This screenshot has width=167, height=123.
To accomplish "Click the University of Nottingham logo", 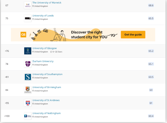I will [28, 116].
